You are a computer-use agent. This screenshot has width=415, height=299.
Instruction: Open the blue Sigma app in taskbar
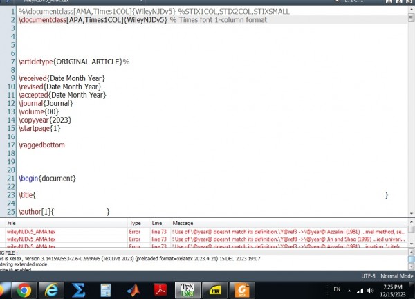point(78,289)
